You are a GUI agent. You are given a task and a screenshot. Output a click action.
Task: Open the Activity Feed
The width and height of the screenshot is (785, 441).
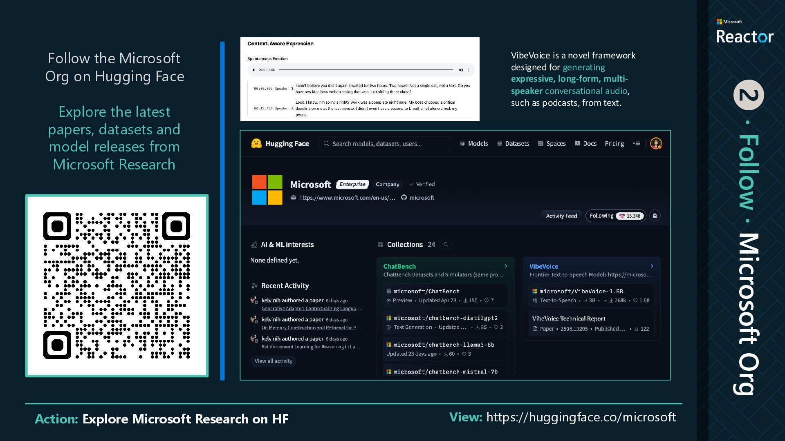(x=561, y=216)
